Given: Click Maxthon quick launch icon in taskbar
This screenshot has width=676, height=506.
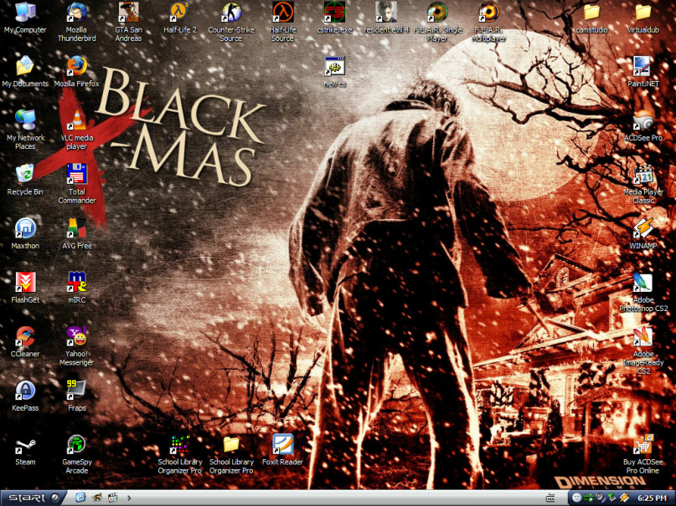Looking at the screenshot, I should (x=80, y=498).
